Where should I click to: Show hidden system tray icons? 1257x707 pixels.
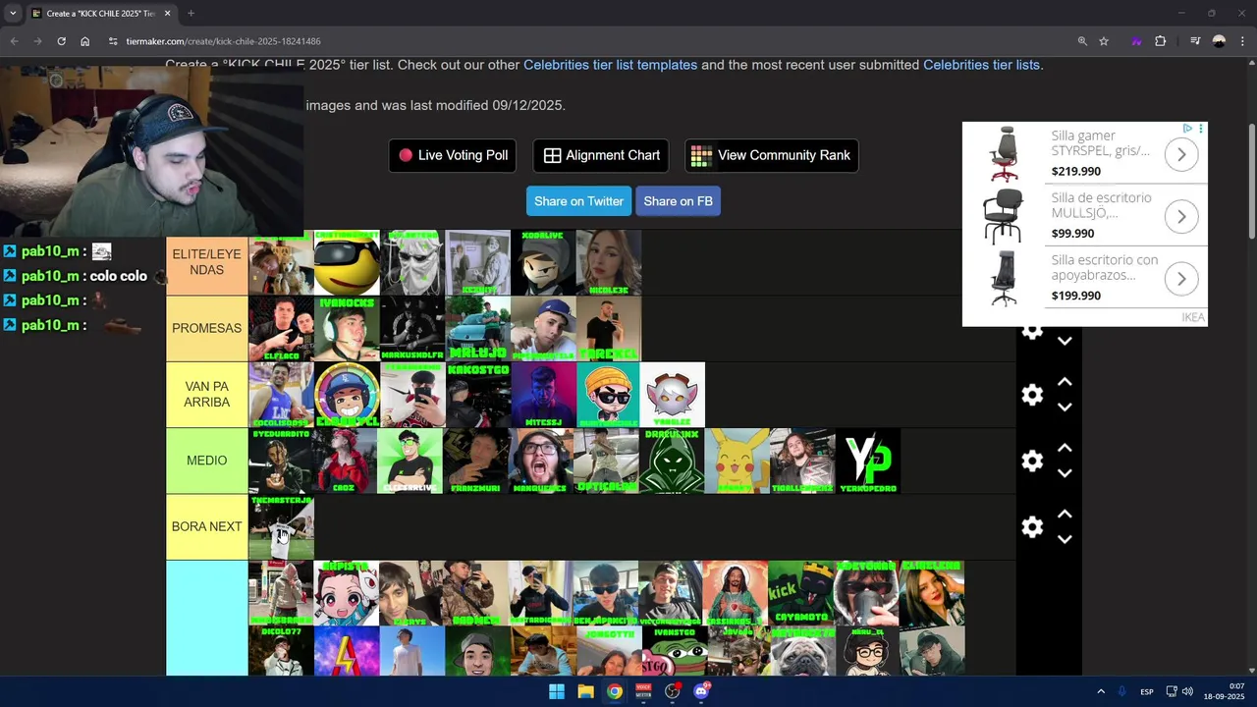click(x=1101, y=691)
